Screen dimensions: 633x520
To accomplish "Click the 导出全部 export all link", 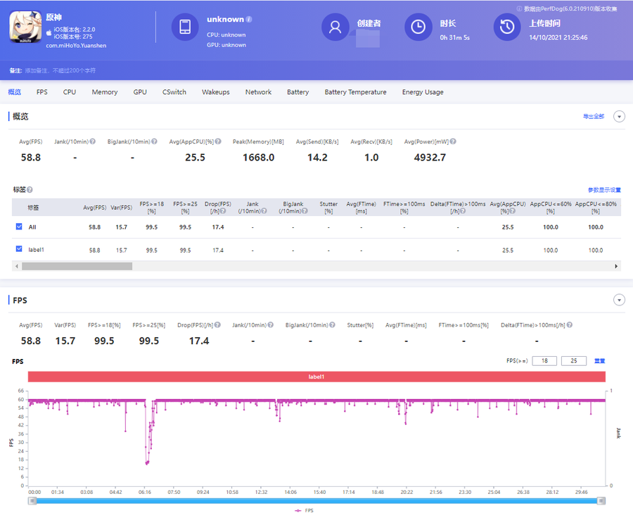I will [x=594, y=117].
